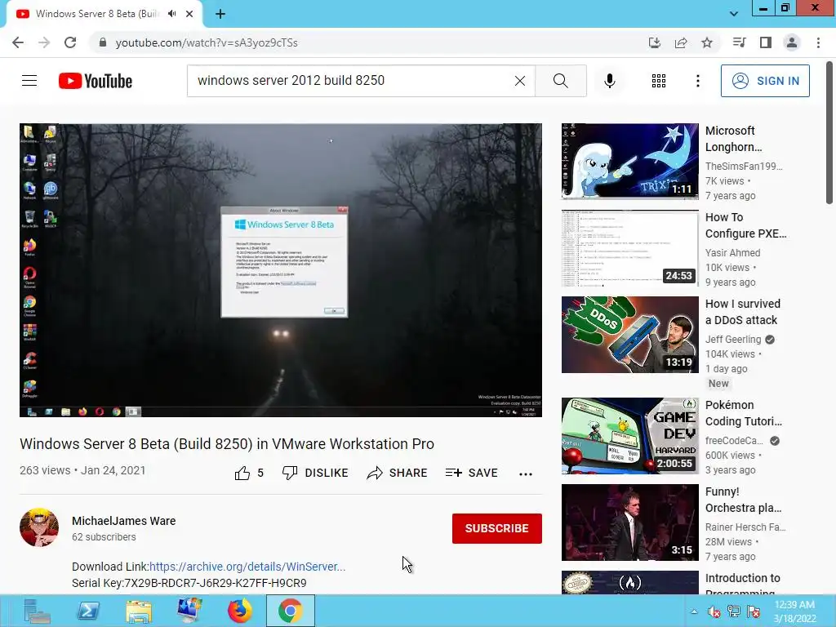
Task: Open How I survived a DDoS attack thumbnail
Action: click(629, 334)
